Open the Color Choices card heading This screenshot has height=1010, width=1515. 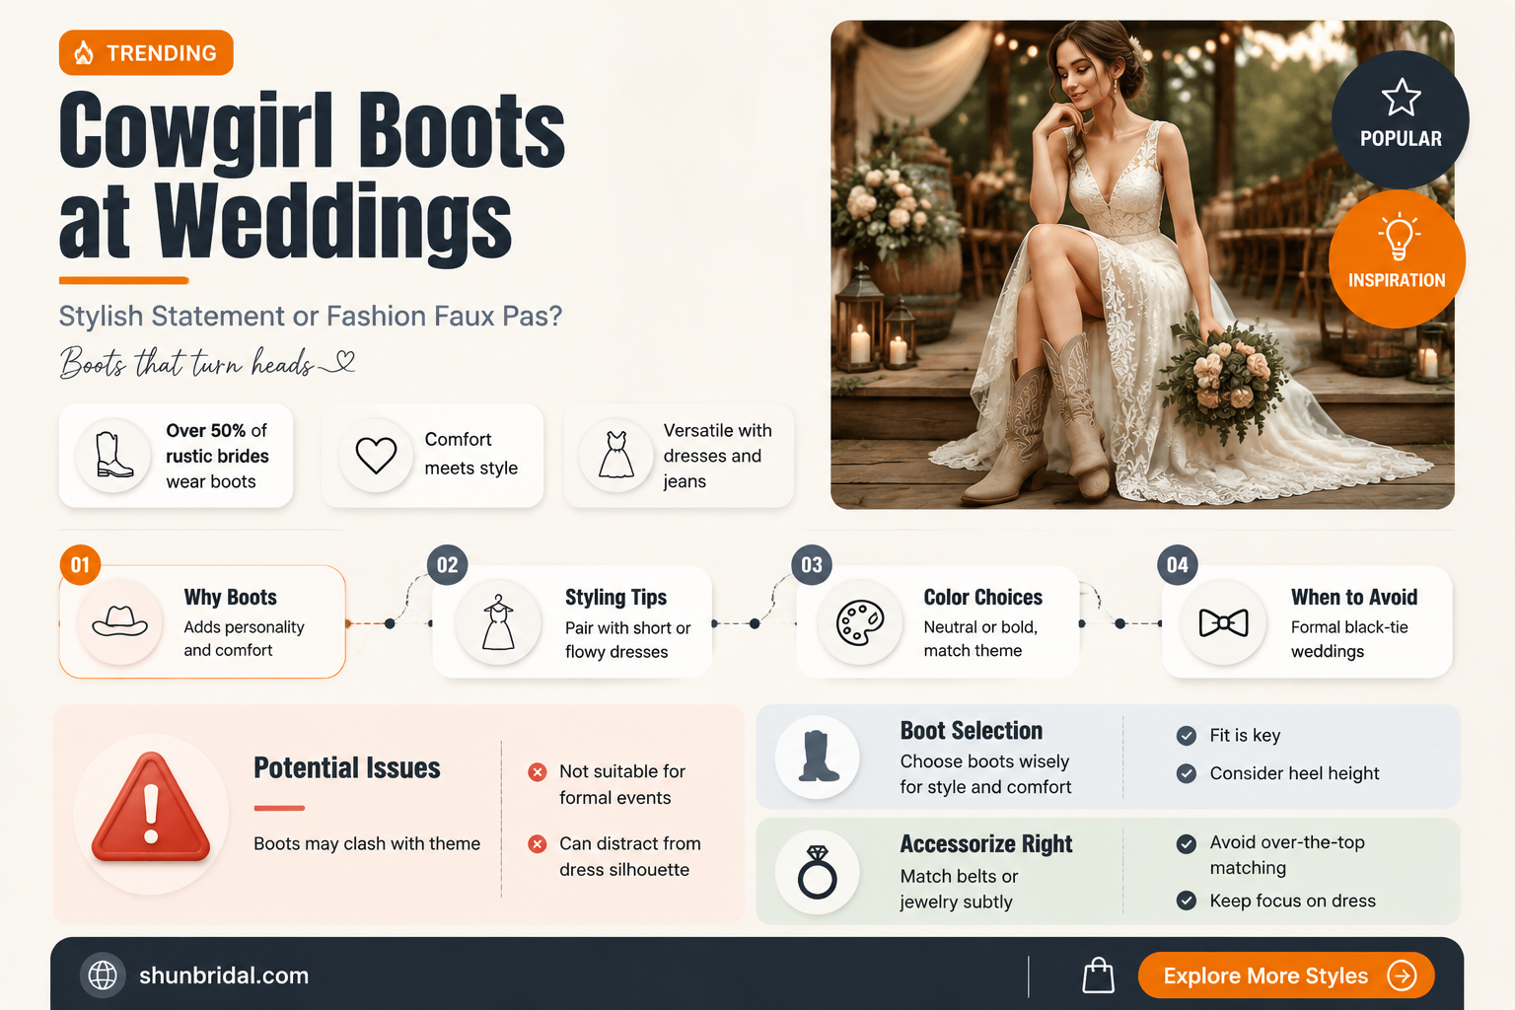[x=982, y=597]
